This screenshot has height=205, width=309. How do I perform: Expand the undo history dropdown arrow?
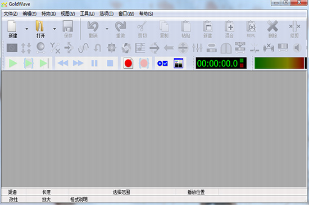coord(107,29)
